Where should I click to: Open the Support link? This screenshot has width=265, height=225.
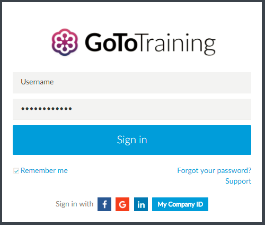[x=238, y=181]
